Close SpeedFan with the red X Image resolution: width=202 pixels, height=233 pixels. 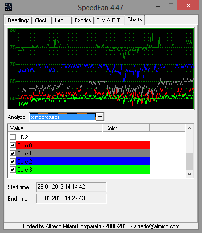point(188,6)
